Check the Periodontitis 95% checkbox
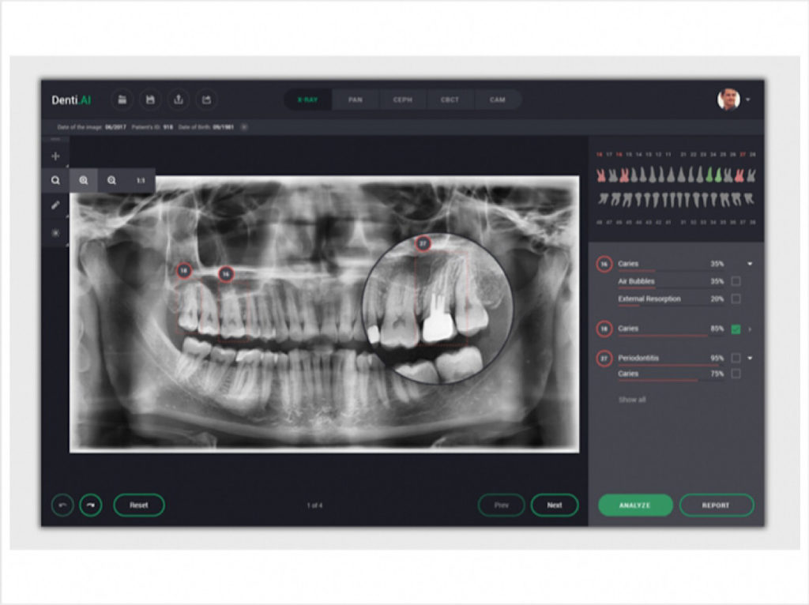The image size is (809, 605). 736,359
